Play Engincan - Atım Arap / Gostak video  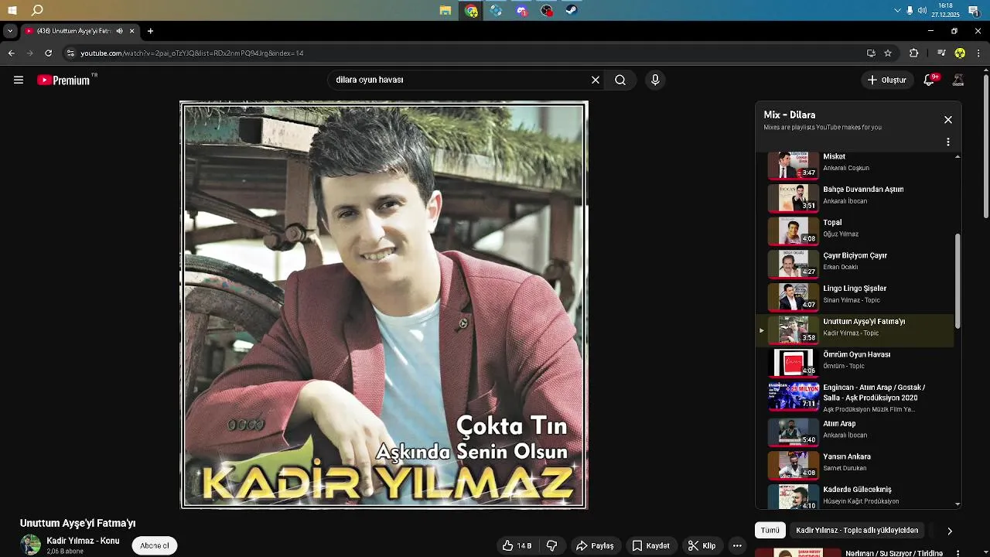pyautogui.click(x=855, y=397)
